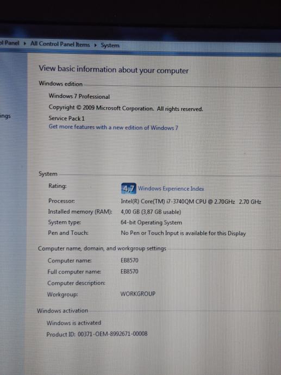Click the Full computer name value 'EB8570'
281x375 pixels.
(x=129, y=271)
